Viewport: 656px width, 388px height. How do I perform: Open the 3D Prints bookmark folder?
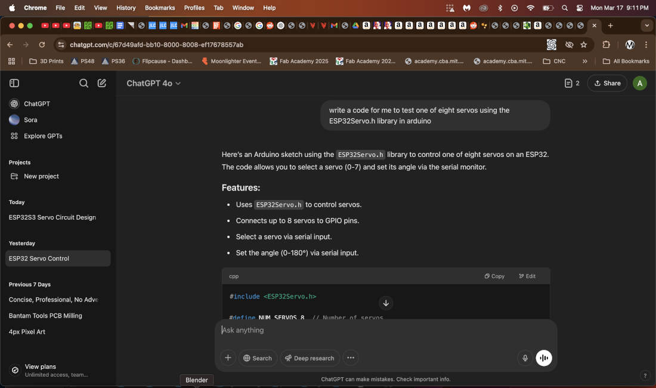point(47,61)
